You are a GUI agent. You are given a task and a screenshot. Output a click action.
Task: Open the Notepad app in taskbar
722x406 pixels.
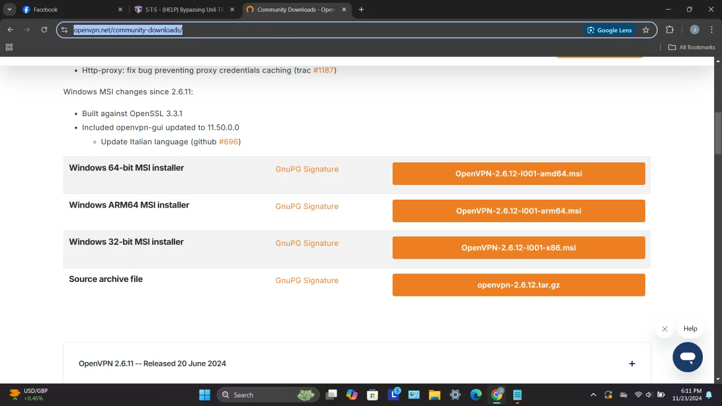pyautogui.click(x=517, y=395)
